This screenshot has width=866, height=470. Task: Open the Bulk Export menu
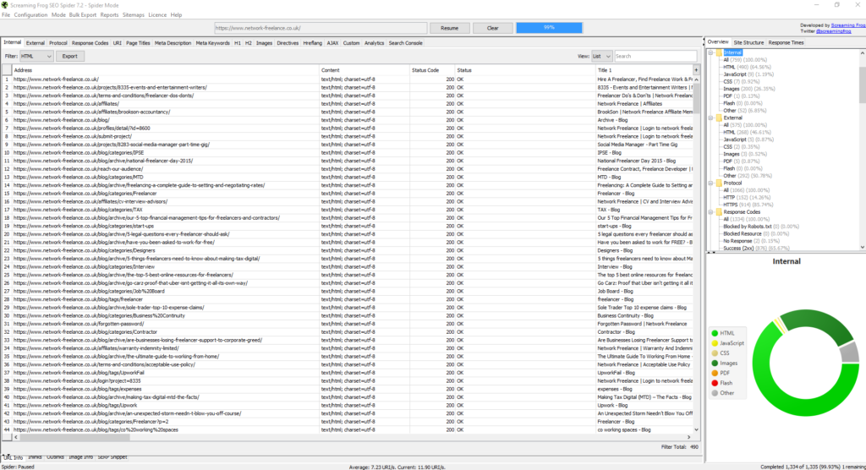[83, 15]
